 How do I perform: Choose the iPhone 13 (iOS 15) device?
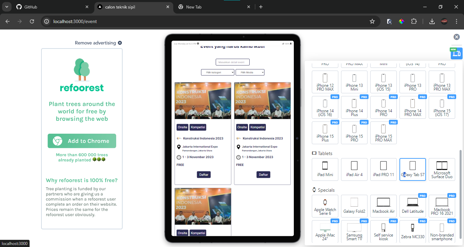pyautogui.click(x=383, y=82)
